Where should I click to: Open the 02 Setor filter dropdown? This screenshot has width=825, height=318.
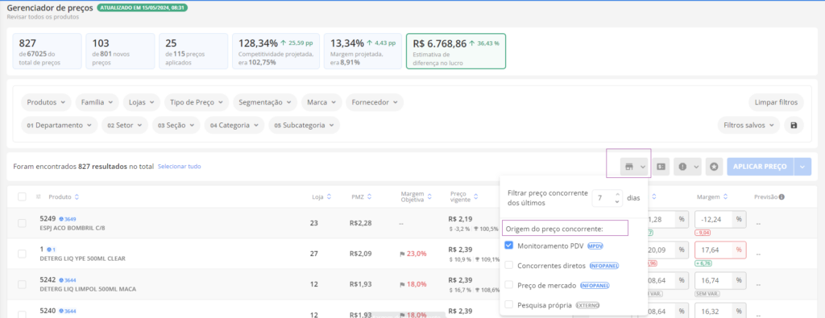pyautogui.click(x=125, y=126)
